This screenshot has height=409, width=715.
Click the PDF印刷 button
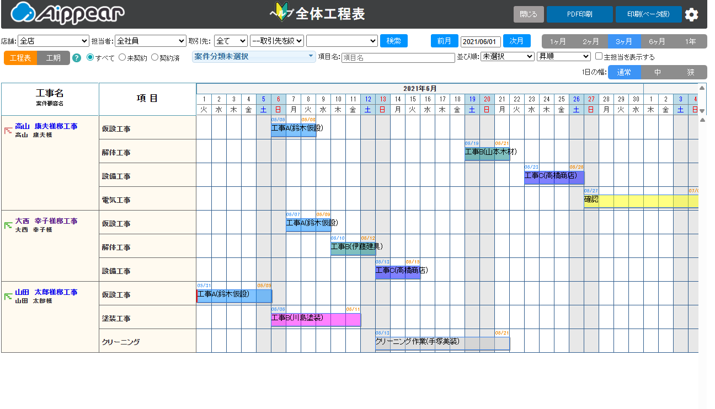coord(579,14)
